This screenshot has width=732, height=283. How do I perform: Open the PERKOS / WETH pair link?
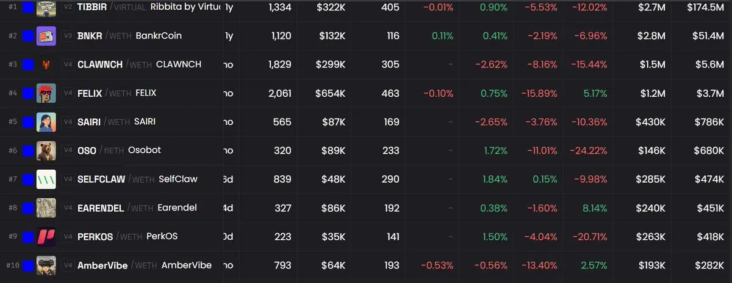[x=111, y=236]
